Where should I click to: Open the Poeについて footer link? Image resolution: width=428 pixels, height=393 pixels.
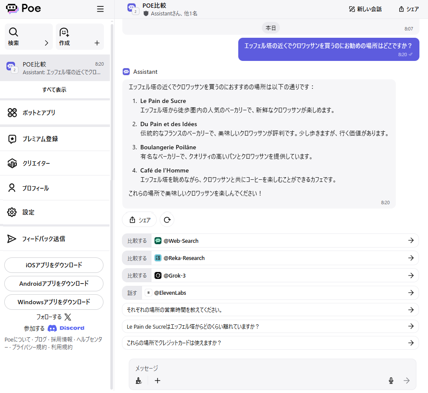point(18,339)
